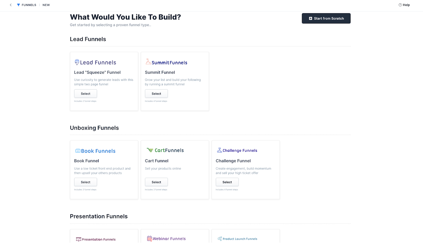The width and height of the screenshot is (423, 245).
Task: Click the lead magnet icon in Lead Funnels logo
Action: [x=77, y=62]
